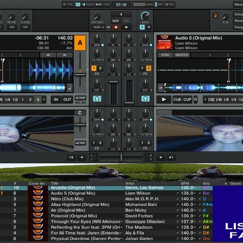Set loop OUT point on Deck A

tap(67, 100)
